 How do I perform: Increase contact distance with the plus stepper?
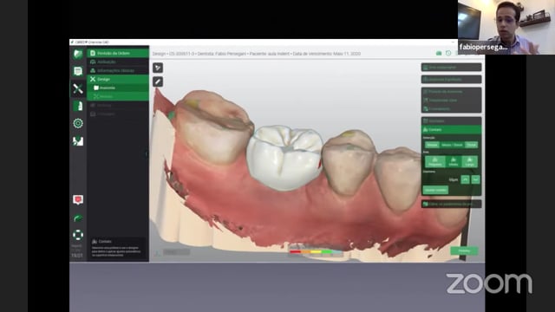click(x=465, y=179)
